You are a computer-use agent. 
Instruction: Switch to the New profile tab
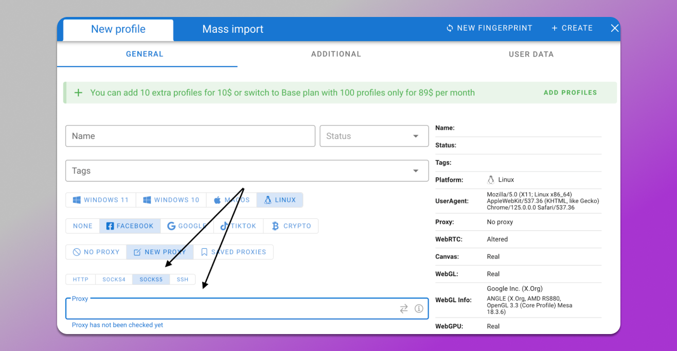[x=118, y=29]
